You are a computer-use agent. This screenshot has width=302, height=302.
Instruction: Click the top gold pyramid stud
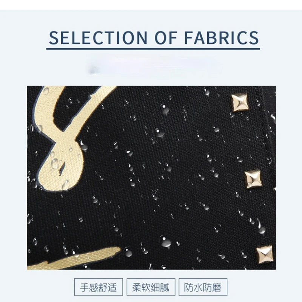[x=239, y=102]
